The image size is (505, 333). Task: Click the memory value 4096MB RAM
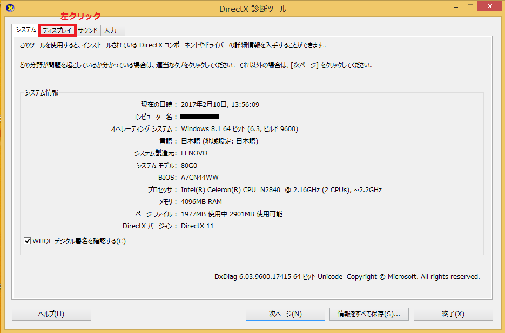(x=201, y=202)
